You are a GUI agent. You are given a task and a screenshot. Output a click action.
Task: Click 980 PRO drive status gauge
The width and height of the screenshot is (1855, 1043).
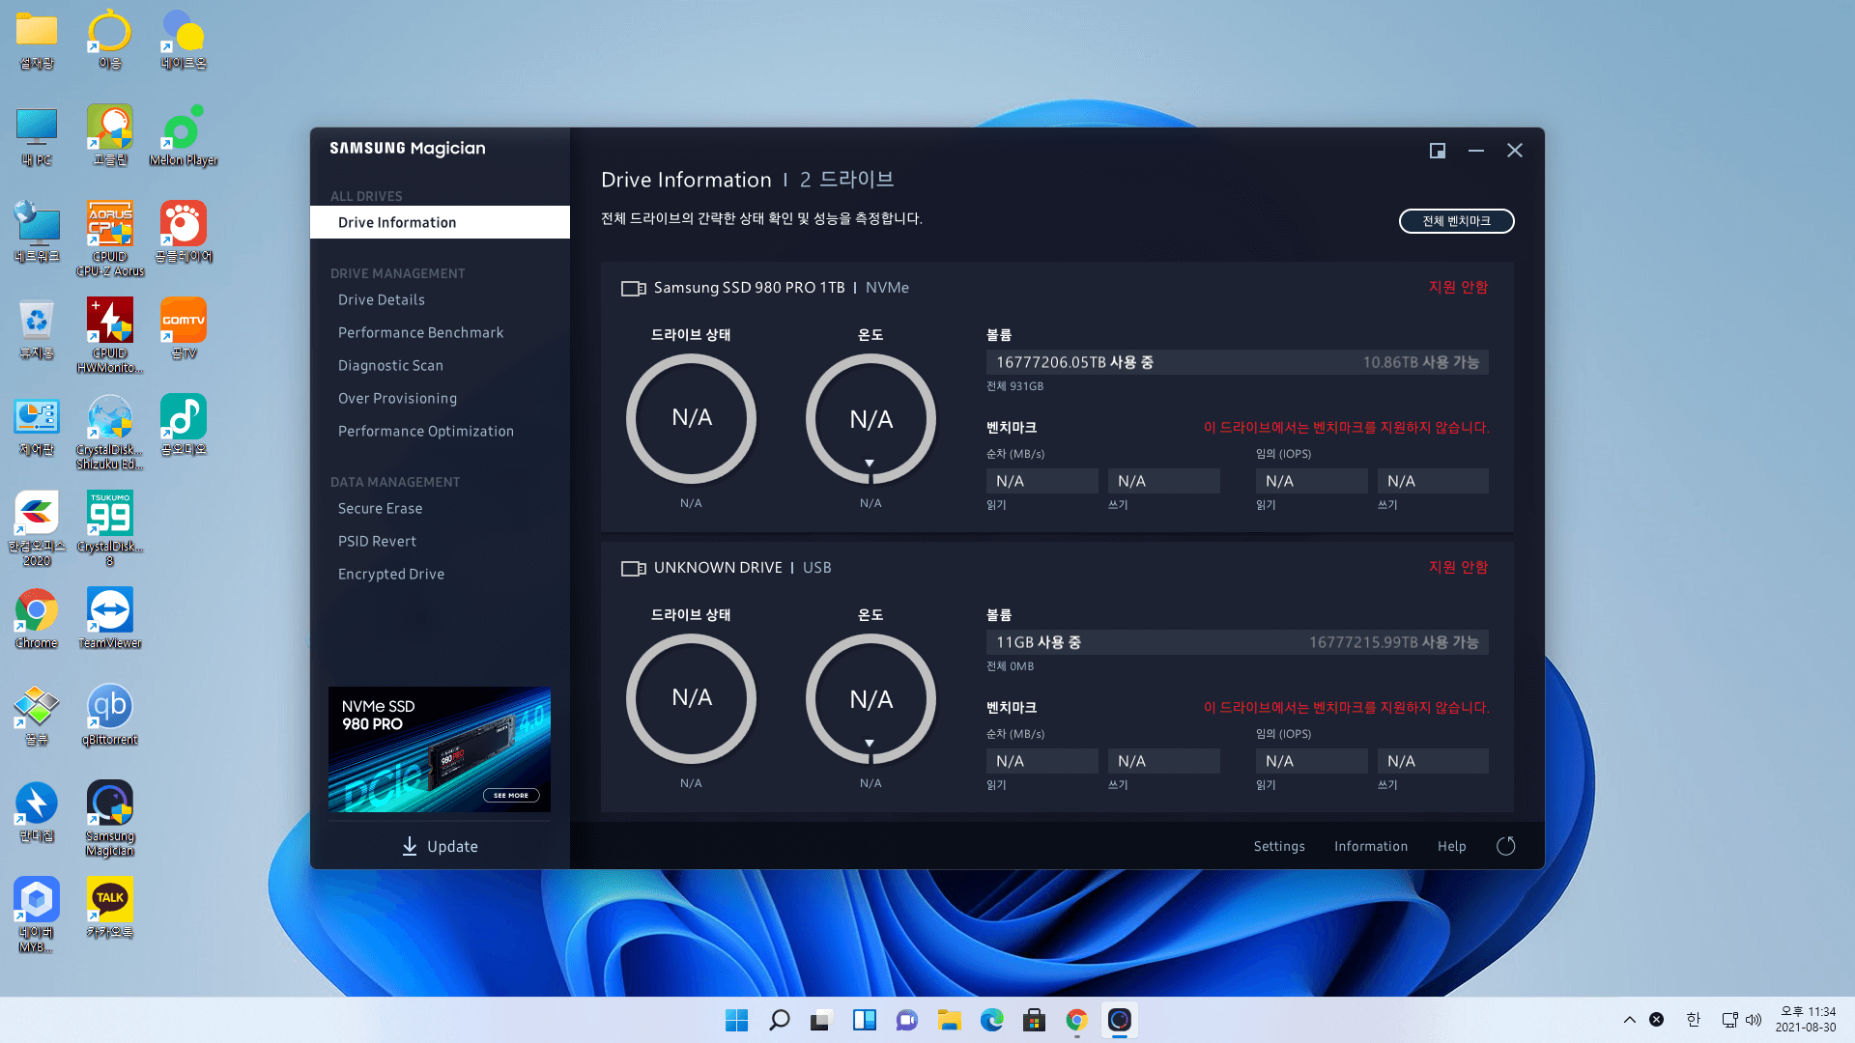point(691,418)
